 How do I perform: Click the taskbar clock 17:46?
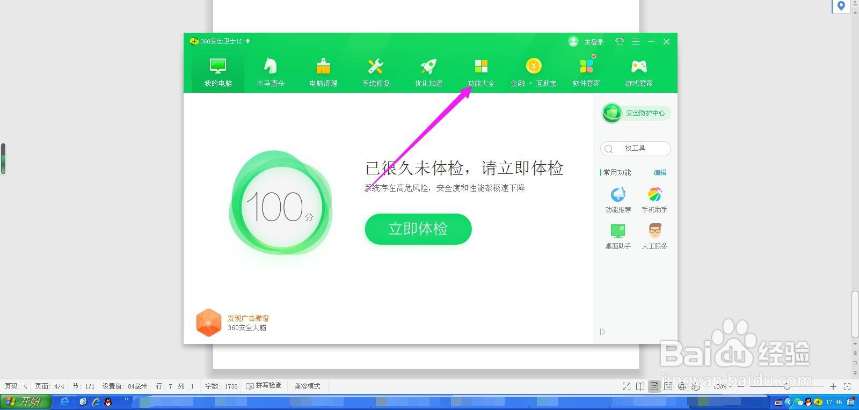point(834,402)
